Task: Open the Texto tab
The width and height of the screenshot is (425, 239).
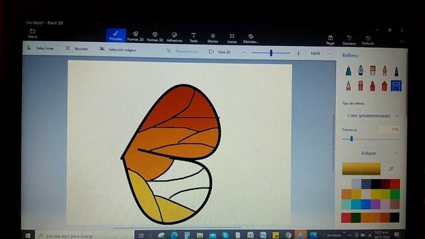Action: coord(193,37)
